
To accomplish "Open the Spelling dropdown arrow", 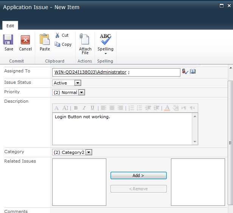I will pos(106,53).
